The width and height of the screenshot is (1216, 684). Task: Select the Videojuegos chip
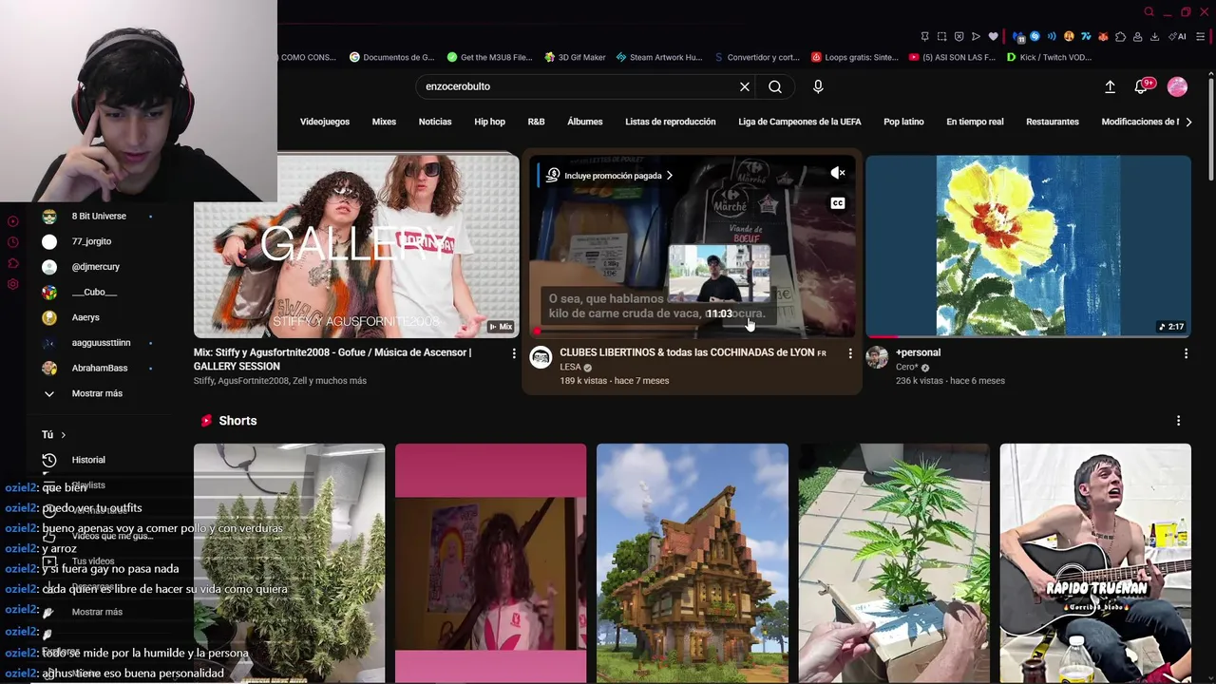325,122
